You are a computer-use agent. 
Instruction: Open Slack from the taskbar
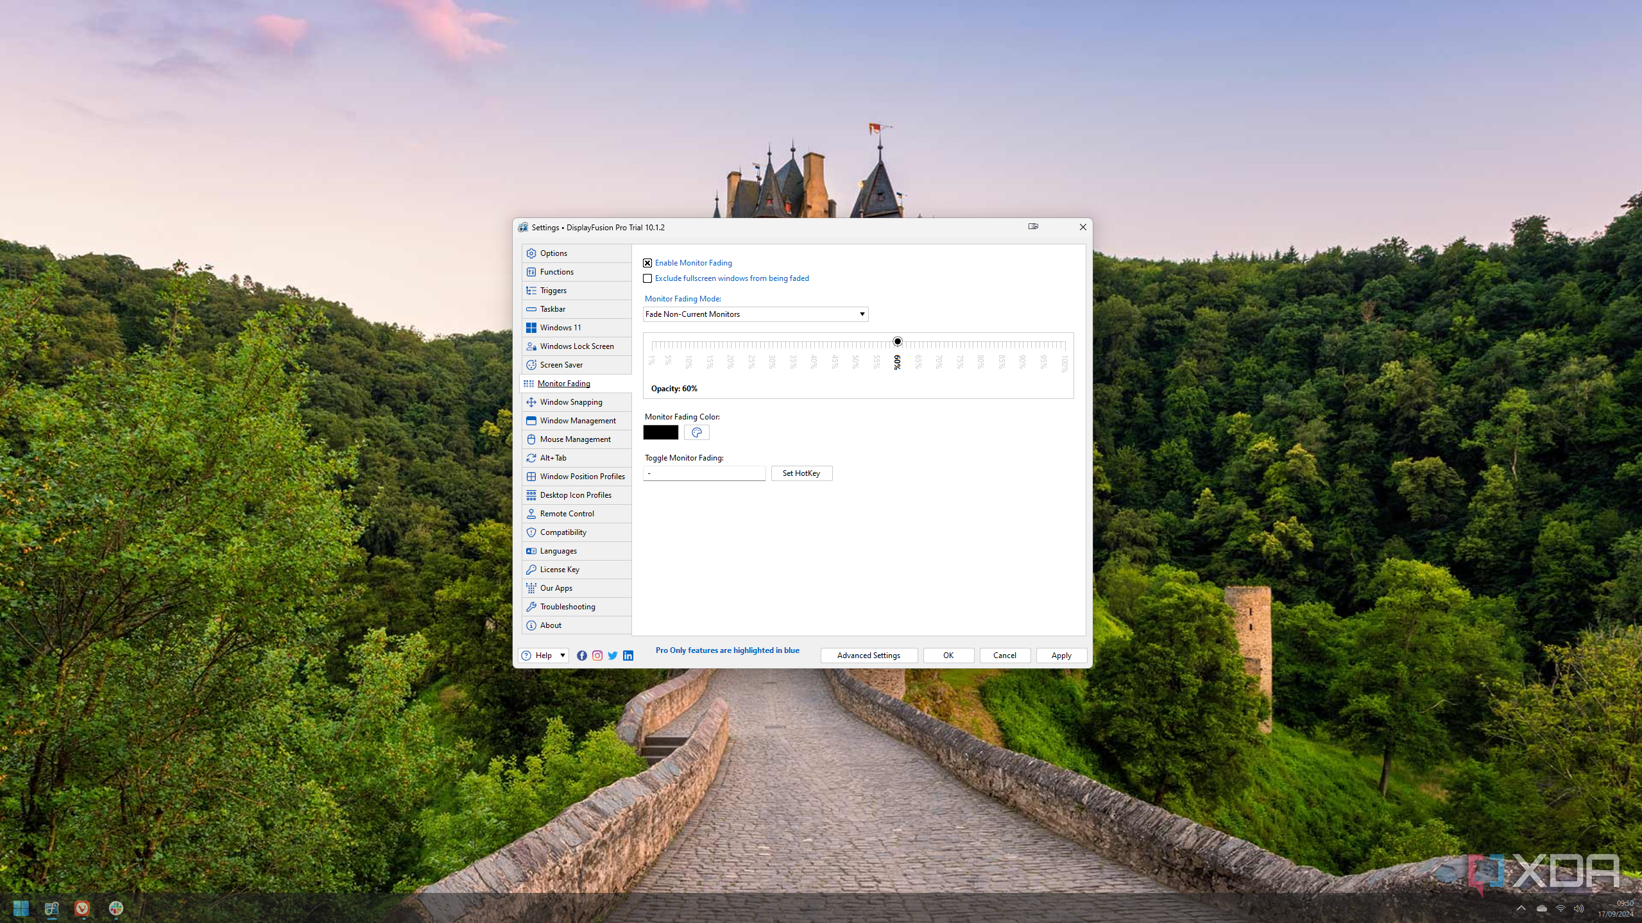click(115, 908)
